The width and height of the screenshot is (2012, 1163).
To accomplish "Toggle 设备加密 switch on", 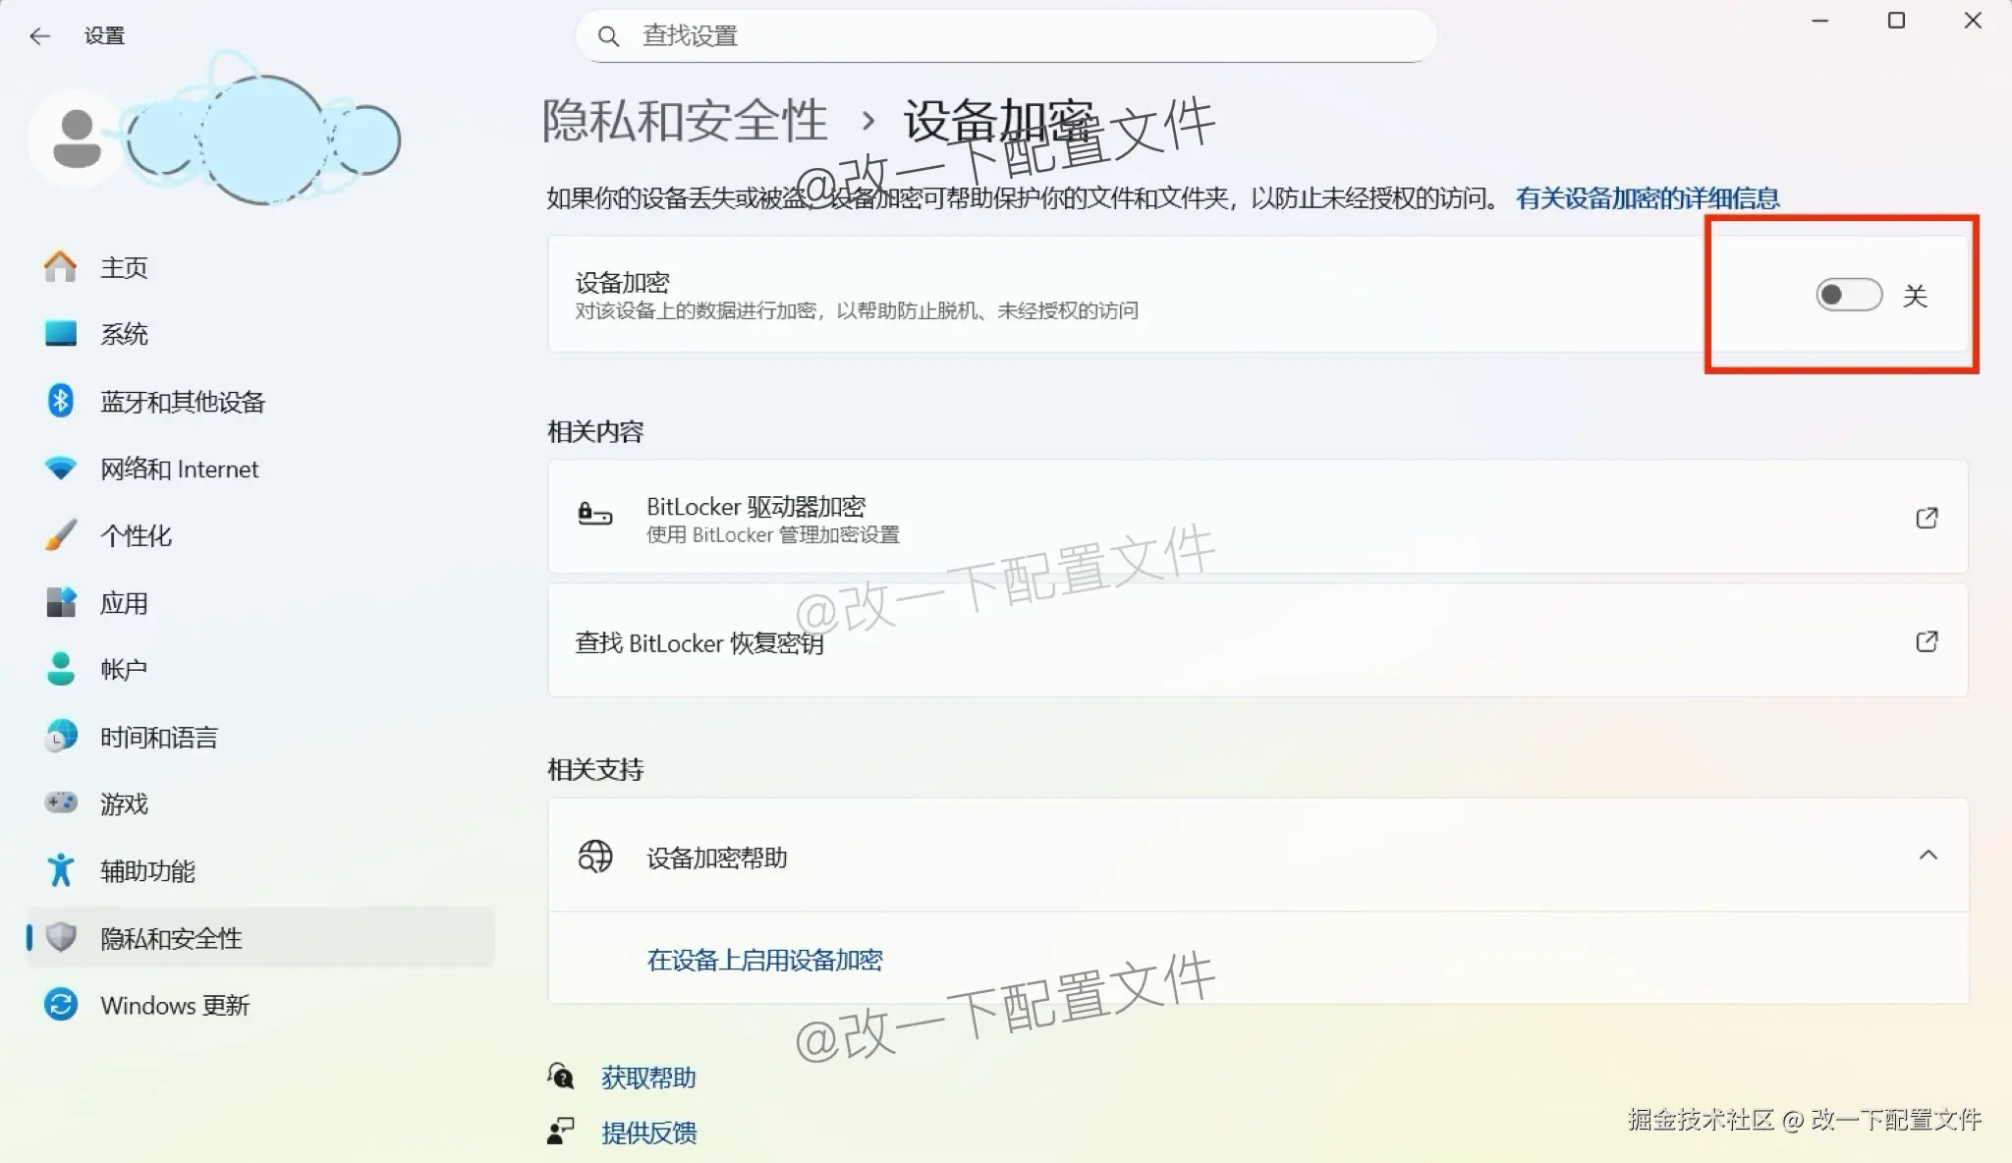I will point(1847,295).
